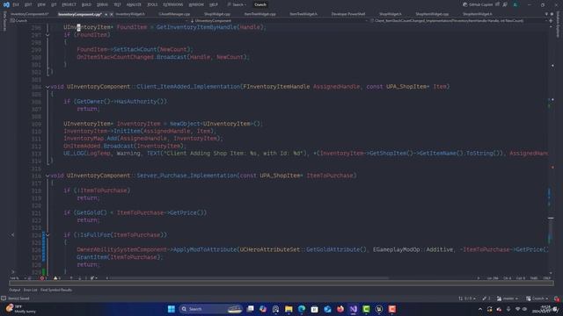Close the InventoryComponent.cpp tab
This screenshot has width=563, height=316.
point(112,14)
